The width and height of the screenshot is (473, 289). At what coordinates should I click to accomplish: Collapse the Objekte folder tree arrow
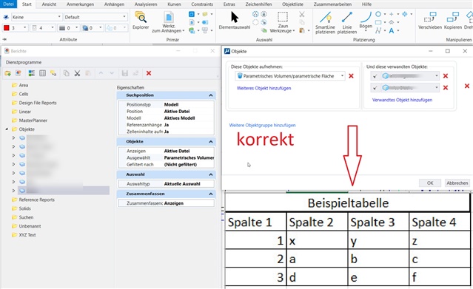click(x=7, y=129)
